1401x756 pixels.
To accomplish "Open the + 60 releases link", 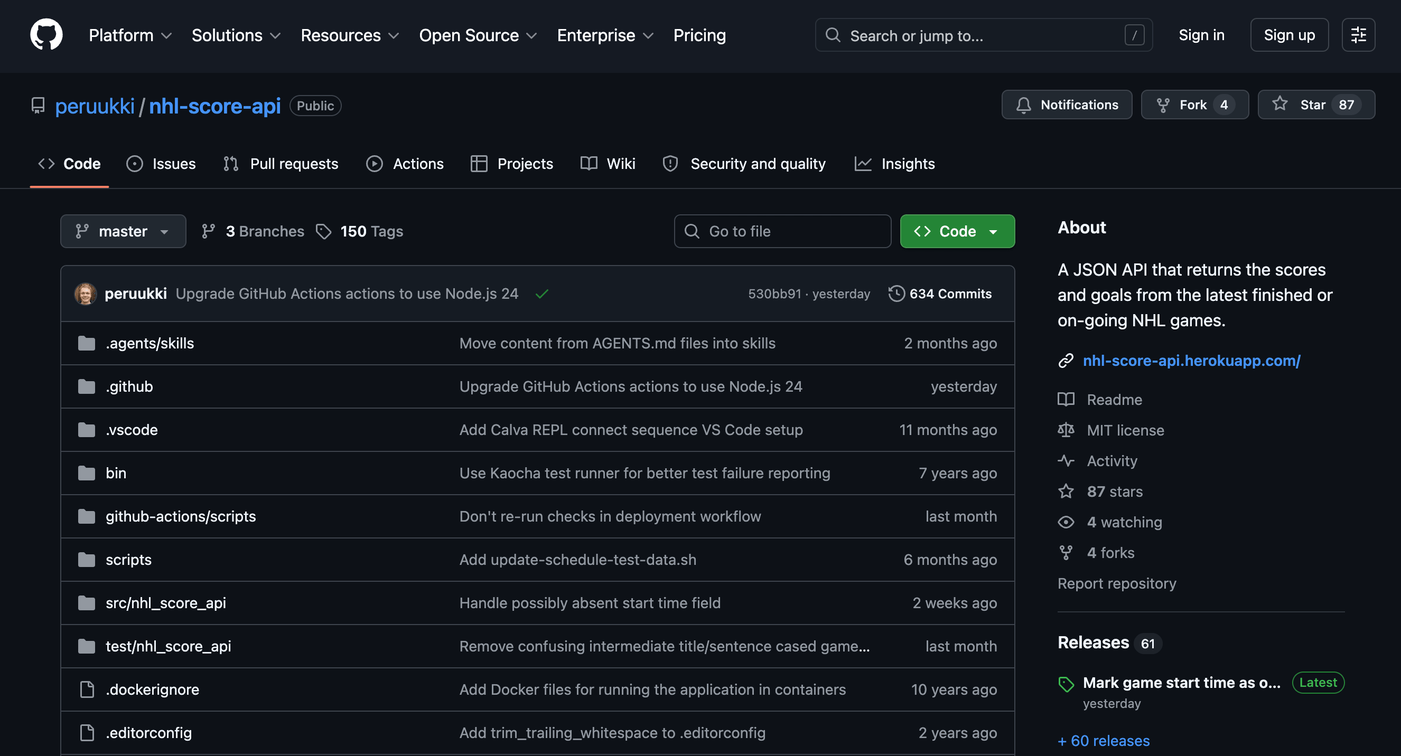I will [x=1104, y=741].
